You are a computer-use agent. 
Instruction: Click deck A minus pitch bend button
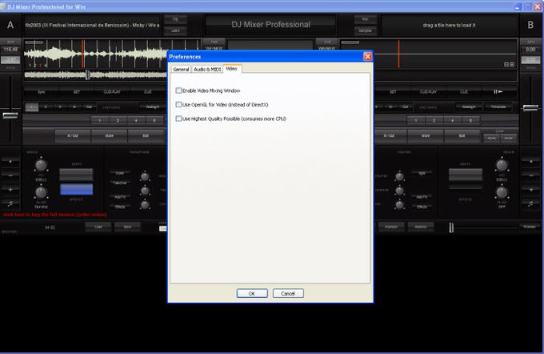[x=10, y=175]
